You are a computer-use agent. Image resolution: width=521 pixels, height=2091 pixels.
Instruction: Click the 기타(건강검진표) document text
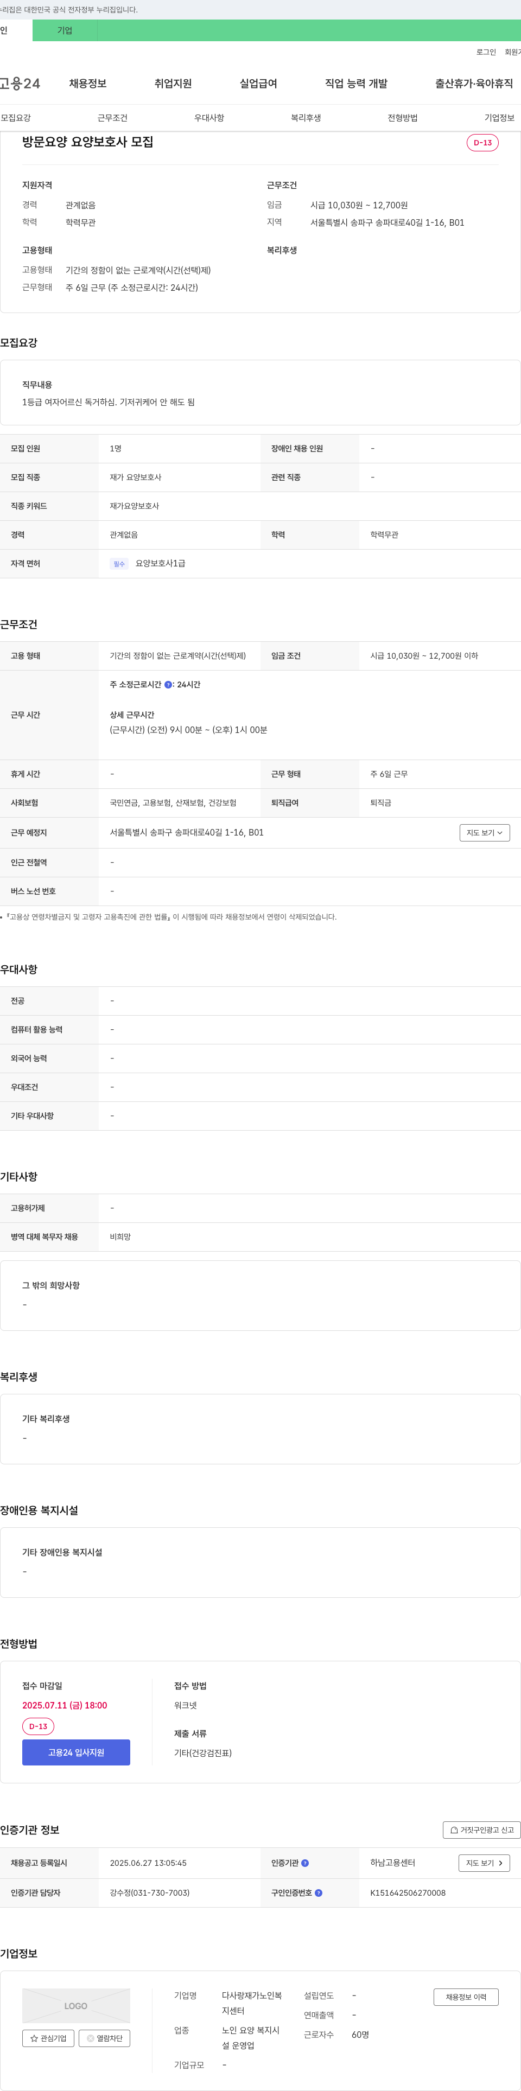coord(203,1754)
